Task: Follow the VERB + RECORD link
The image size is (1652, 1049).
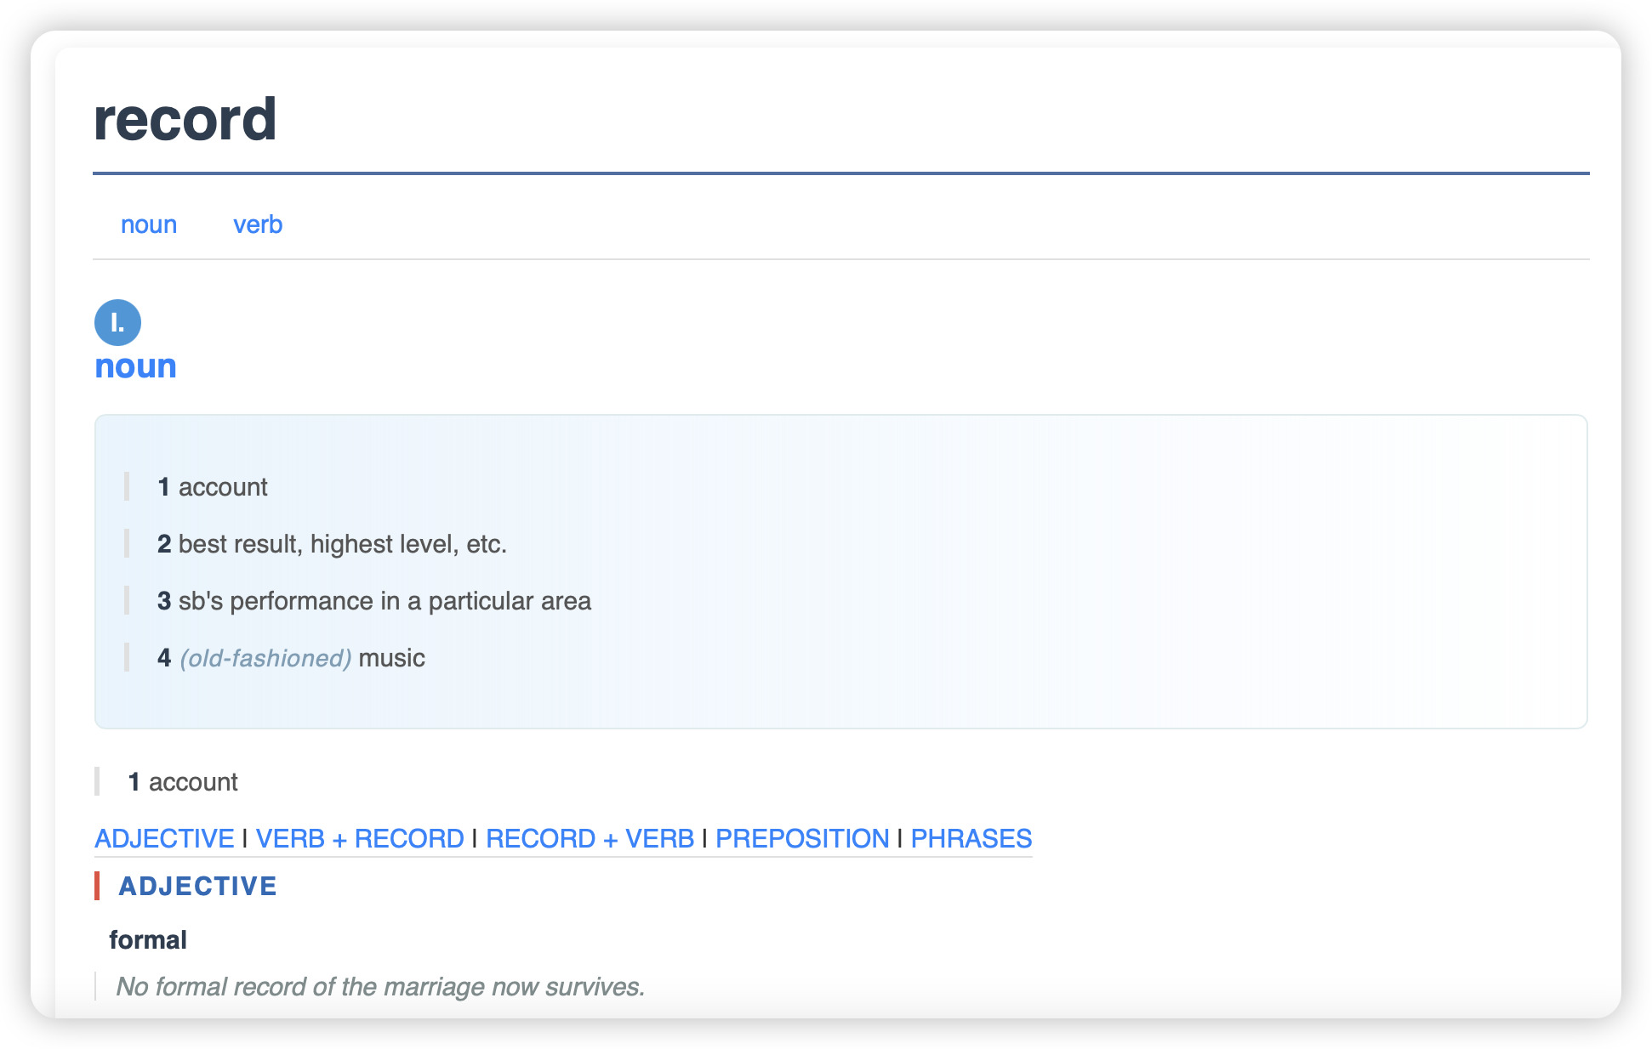Action: (360, 839)
